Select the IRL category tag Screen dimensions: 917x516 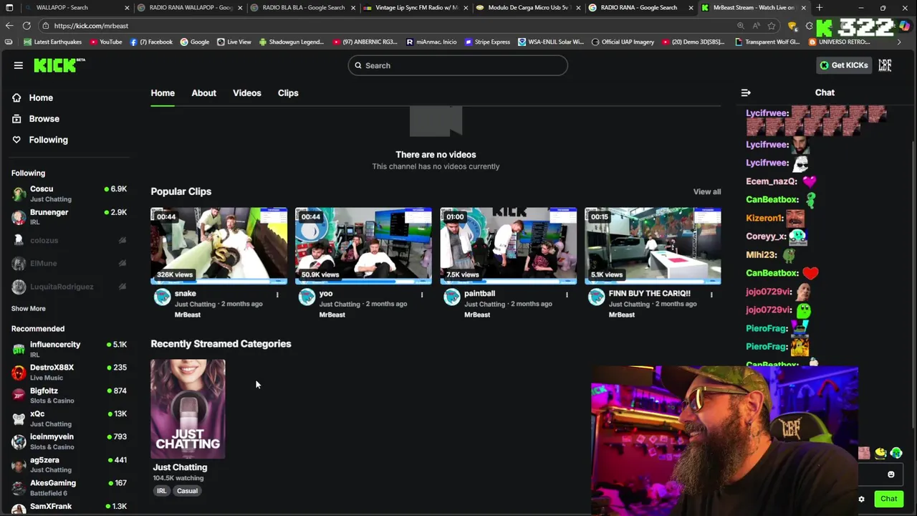tap(162, 491)
